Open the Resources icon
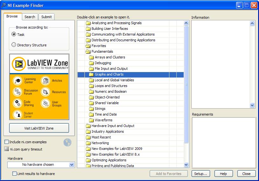Viewport: 259px width, 181px height. (45, 92)
